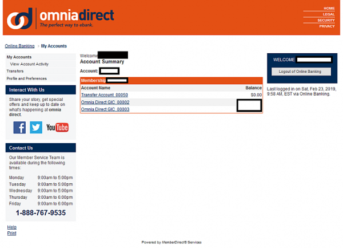This screenshot has height=248, width=343.
Task: Open the YouTube icon link
Action: [x=57, y=127]
